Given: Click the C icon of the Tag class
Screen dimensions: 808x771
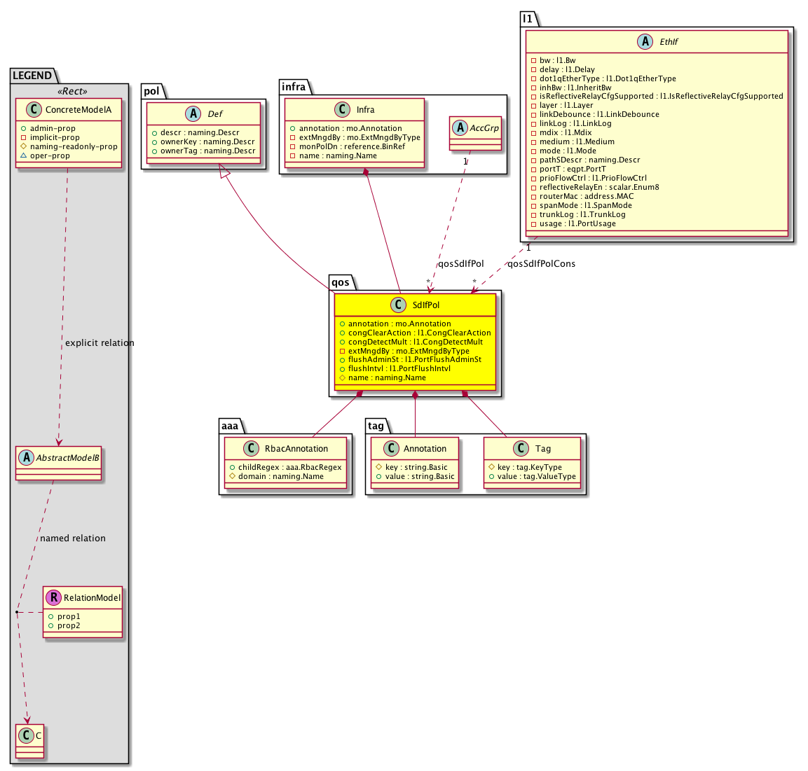Looking at the screenshot, I should pyautogui.click(x=522, y=449).
